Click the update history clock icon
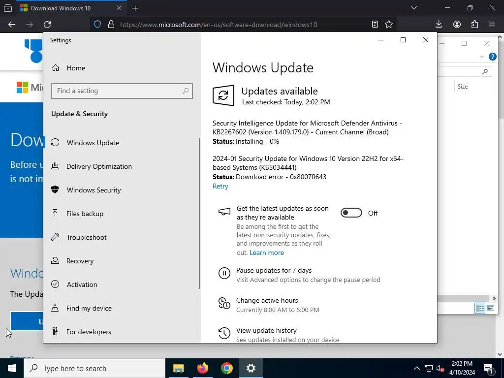 click(x=224, y=333)
